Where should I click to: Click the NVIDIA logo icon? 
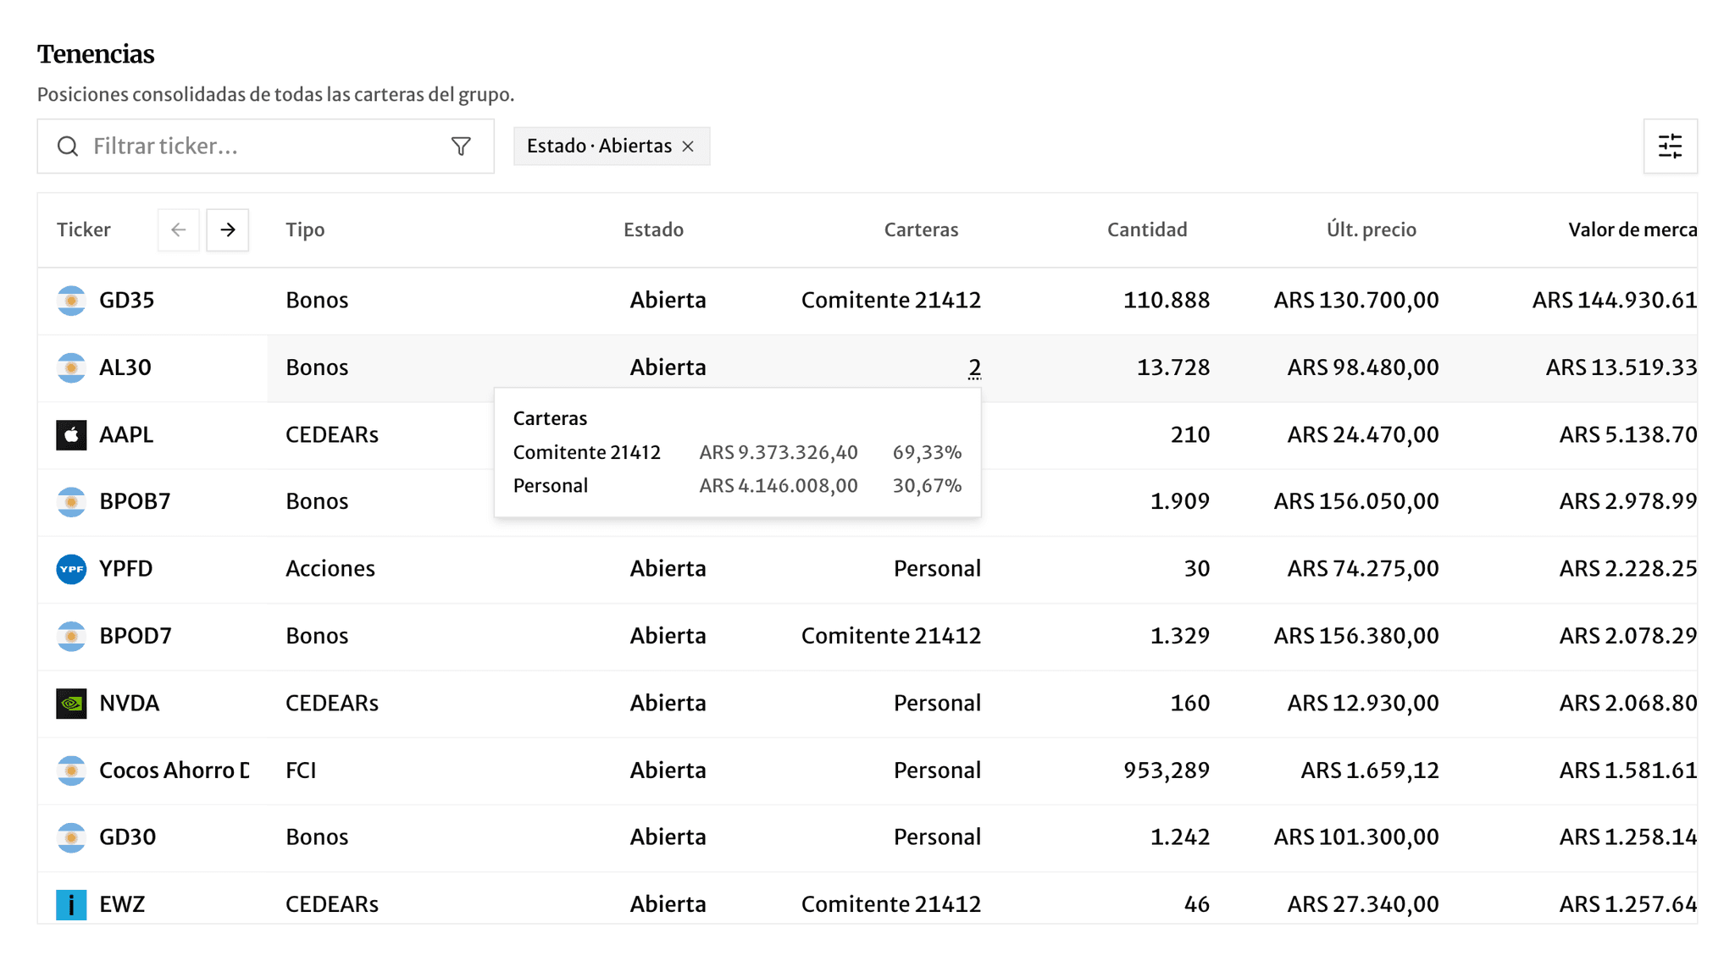point(71,703)
